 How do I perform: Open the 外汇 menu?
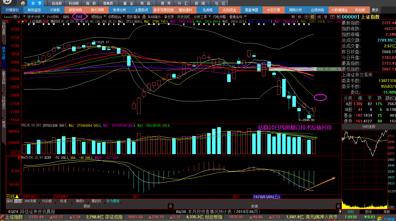pyautogui.click(x=183, y=3)
